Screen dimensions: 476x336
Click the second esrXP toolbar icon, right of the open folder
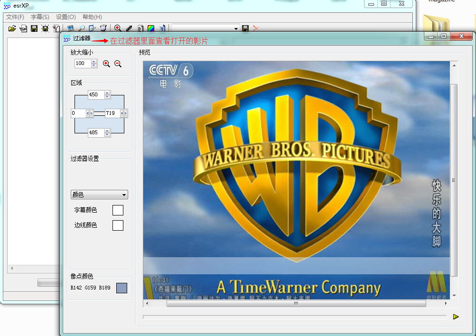point(23,28)
